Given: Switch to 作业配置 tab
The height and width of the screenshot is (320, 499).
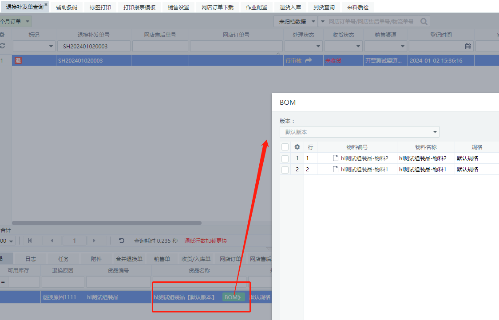Looking at the screenshot, I should pyautogui.click(x=257, y=7).
